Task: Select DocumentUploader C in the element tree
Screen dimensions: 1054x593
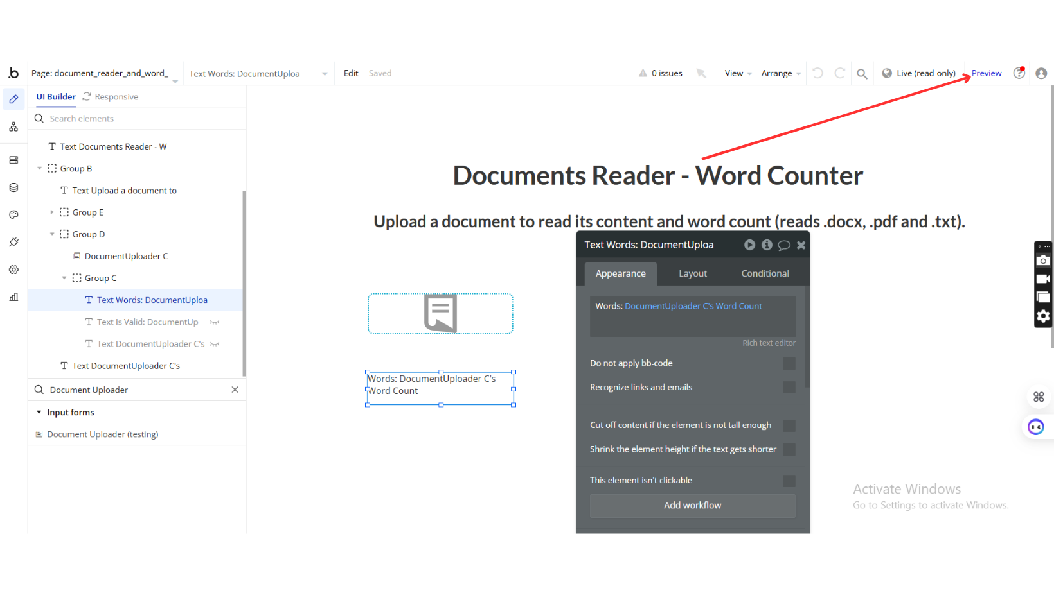Action: point(126,256)
